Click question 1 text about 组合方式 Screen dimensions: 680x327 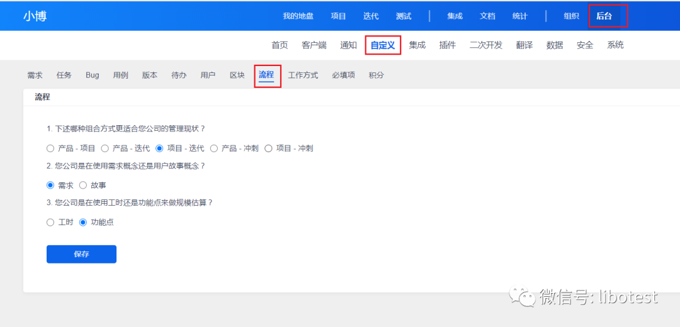click(x=126, y=129)
